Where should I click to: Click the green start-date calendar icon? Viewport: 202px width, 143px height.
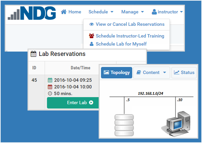point(50,80)
